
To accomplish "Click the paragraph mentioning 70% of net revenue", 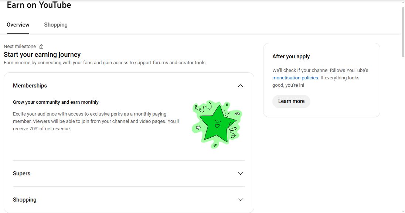I will 96,121.
